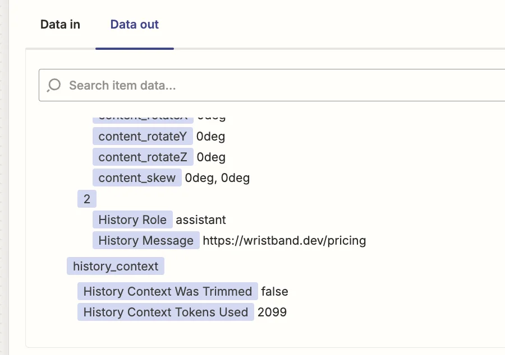Click the false value text
The image size is (505, 355).
tap(274, 291)
